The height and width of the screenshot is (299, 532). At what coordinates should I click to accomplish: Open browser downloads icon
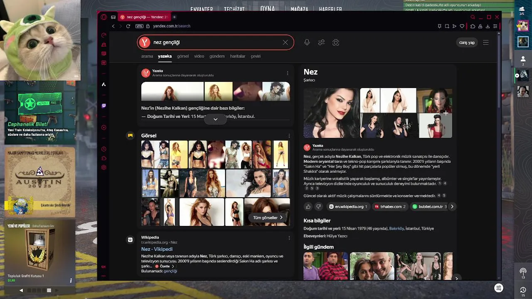click(x=488, y=26)
